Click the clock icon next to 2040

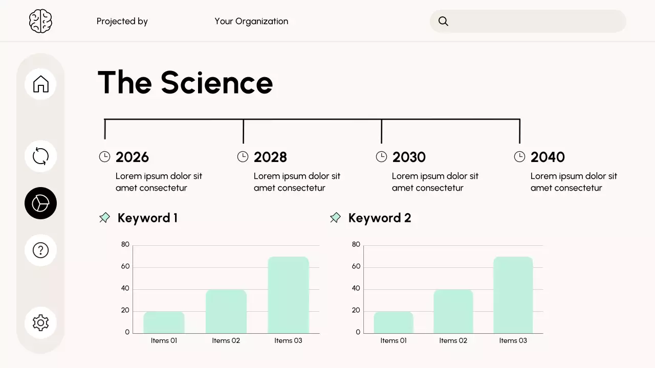click(519, 157)
